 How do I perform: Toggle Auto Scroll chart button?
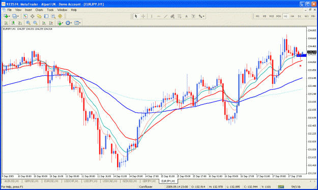(x=44, y=23)
